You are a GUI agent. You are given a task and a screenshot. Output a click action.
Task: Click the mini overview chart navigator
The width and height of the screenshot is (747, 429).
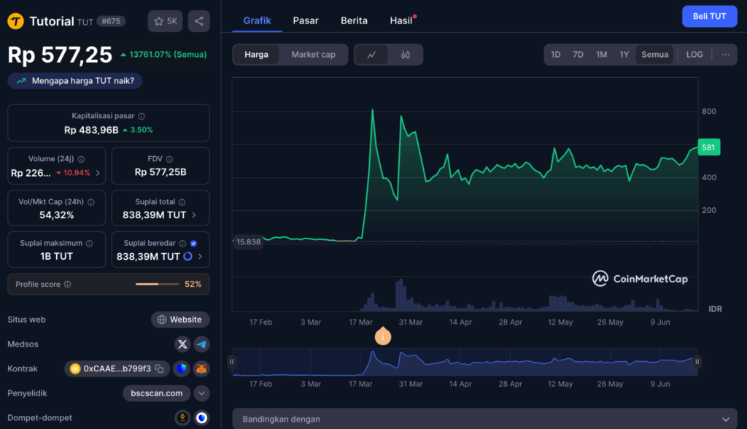point(465,362)
